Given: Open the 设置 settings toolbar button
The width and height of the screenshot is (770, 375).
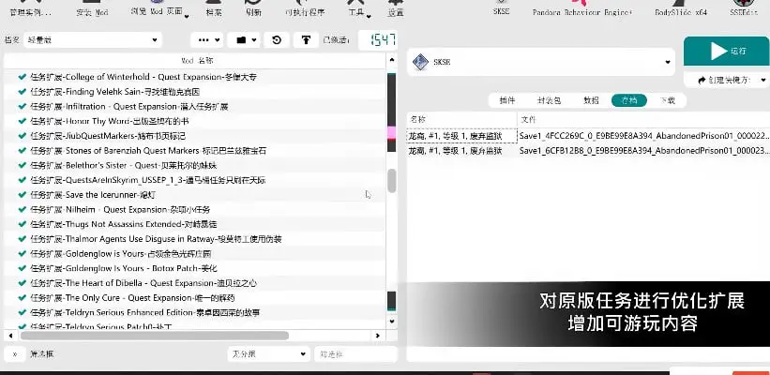Looking at the screenshot, I should (x=395, y=9).
